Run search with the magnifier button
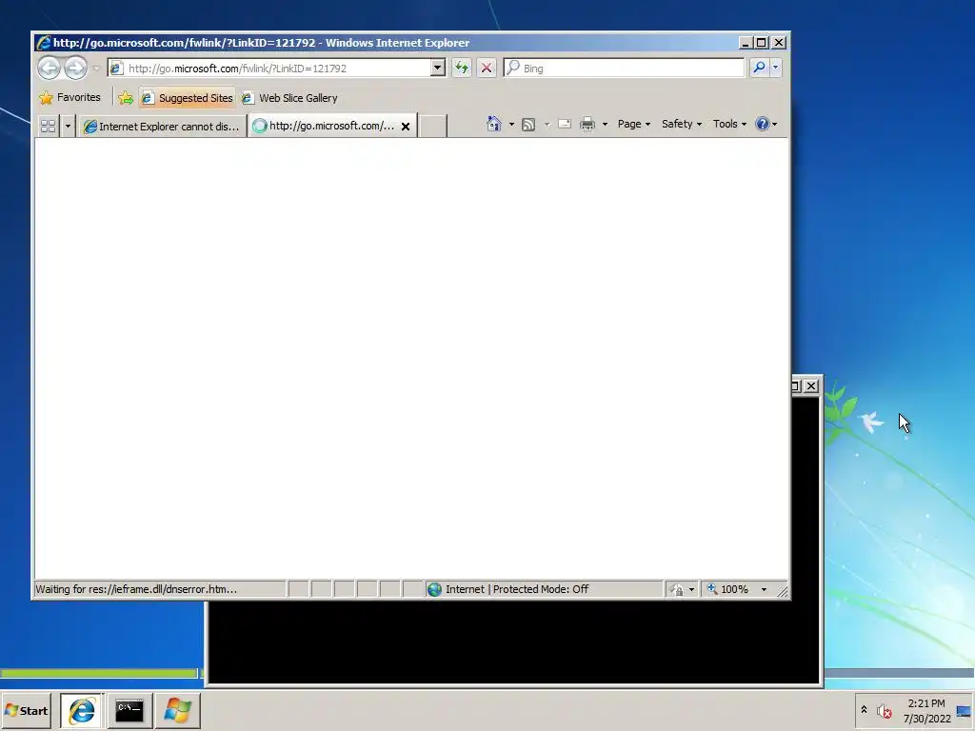Screen dimensions: 975x731 click(759, 68)
